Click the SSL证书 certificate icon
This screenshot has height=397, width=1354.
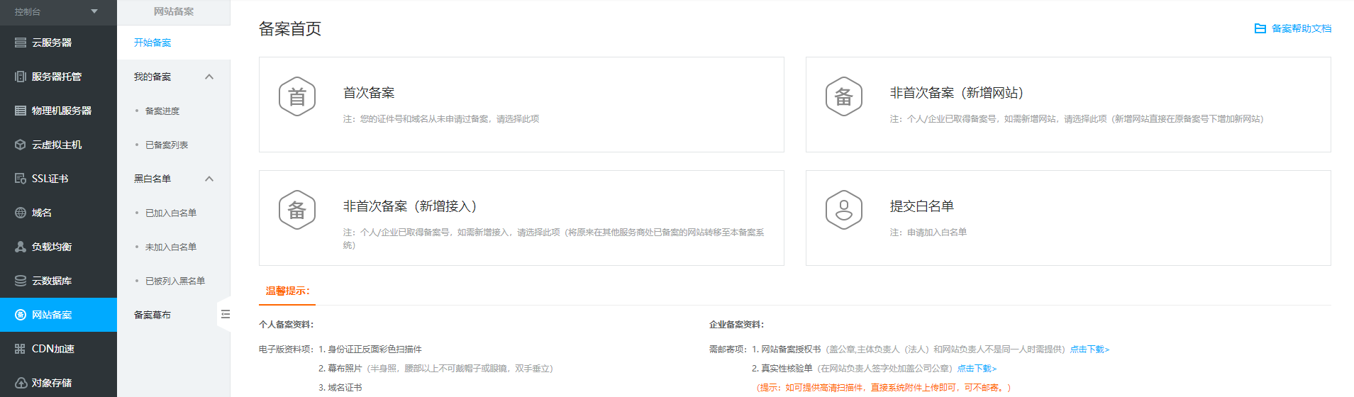coord(21,179)
